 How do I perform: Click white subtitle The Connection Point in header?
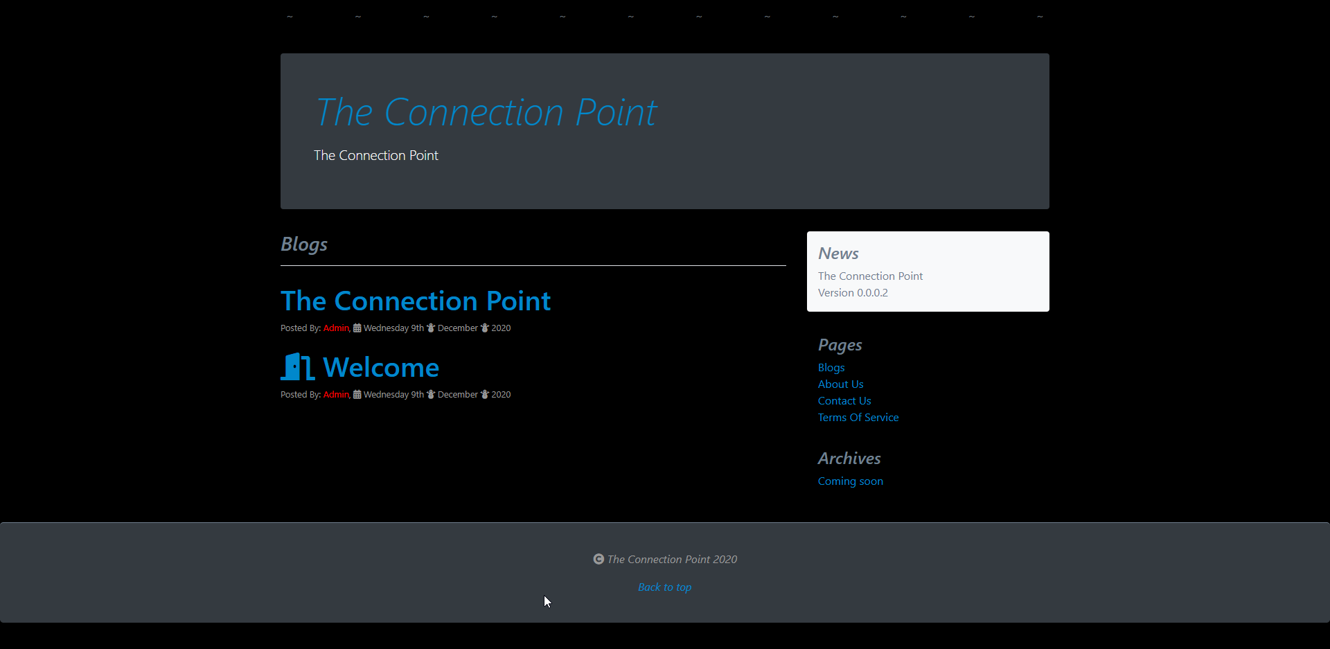376,156
